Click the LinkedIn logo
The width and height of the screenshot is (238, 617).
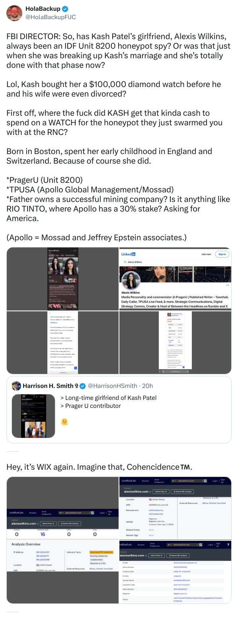tap(128, 254)
